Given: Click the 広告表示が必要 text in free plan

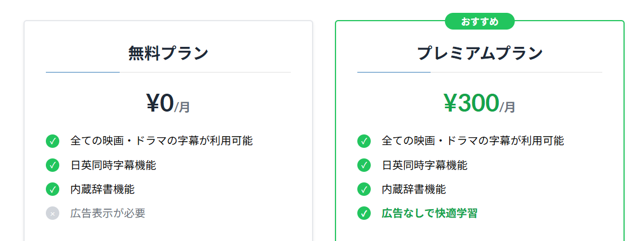Looking at the screenshot, I should [x=108, y=213].
